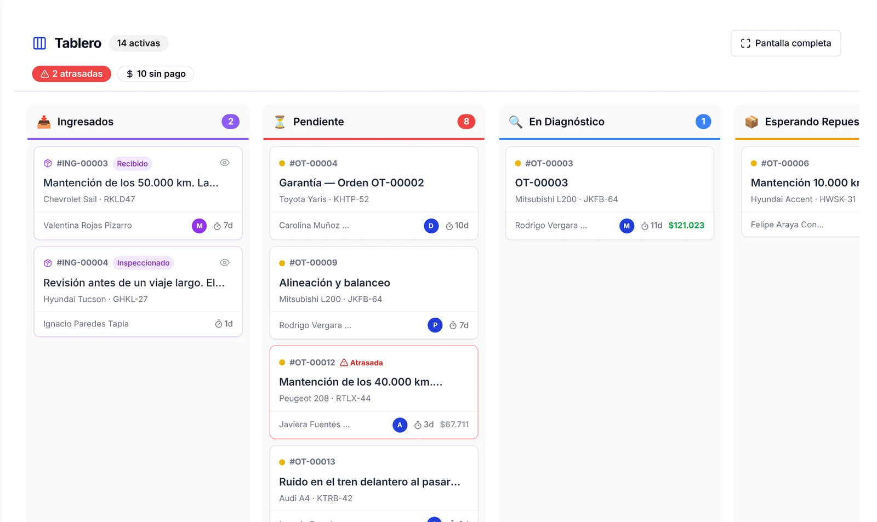877x522 pixels.
Task: Click the P avatar on Alineación y balanceo card
Action: [435, 325]
